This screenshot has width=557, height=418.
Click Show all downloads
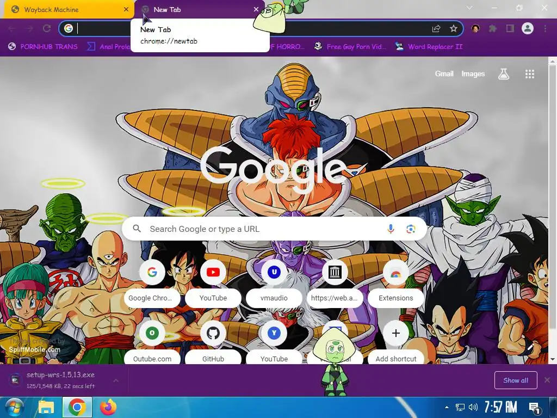(x=516, y=380)
